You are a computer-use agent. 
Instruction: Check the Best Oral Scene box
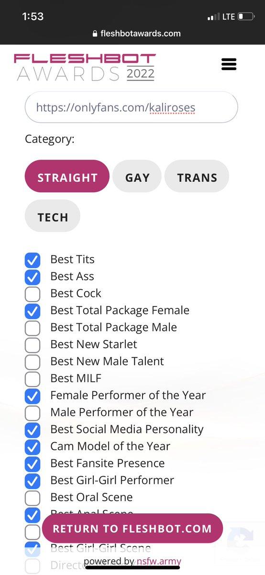[33, 497]
